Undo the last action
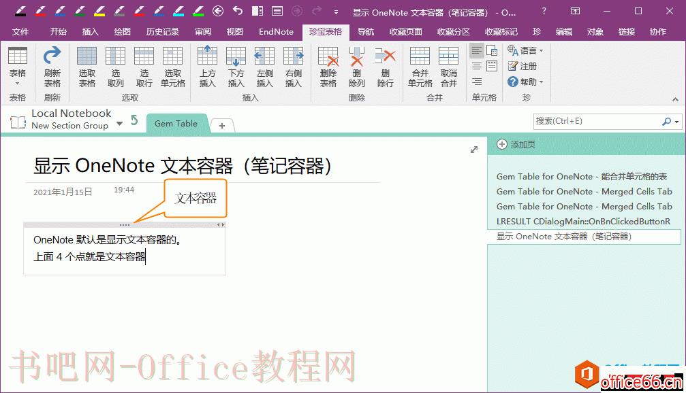Image resolution: width=686 pixels, height=393 pixels. click(238, 10)
